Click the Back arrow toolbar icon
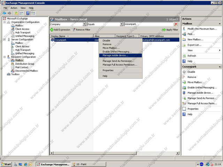223x167 pixels. [x=5, y=13]
